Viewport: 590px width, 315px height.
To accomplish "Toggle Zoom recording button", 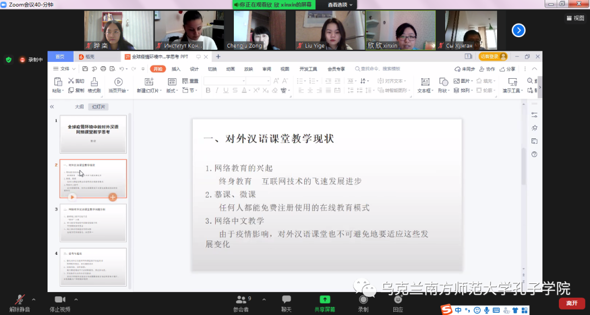I will coord(363,304).
